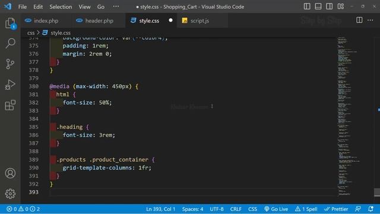
Task: Open Customize Layout options
Action: [340, 7]
